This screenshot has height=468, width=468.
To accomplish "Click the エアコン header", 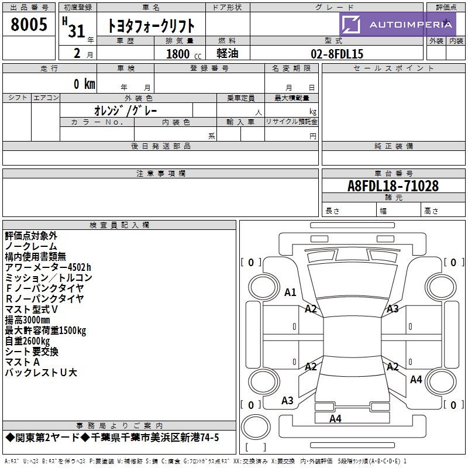I will [x=46, y=98].
